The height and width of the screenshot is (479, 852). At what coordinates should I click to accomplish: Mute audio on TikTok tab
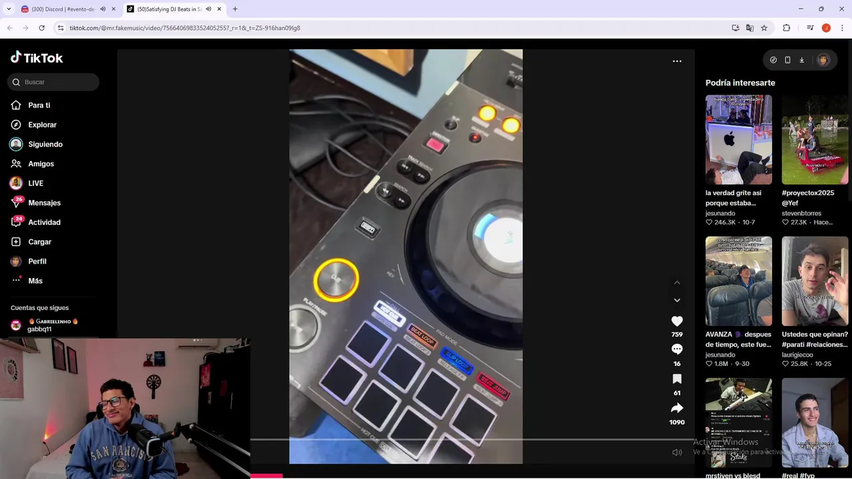point(208,9)
